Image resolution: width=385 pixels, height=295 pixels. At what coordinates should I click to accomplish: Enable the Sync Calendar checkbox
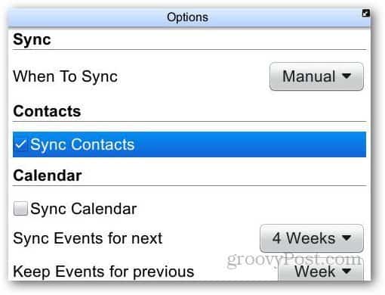20,209
